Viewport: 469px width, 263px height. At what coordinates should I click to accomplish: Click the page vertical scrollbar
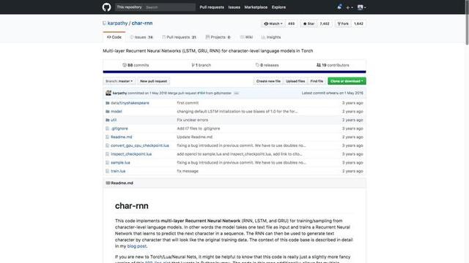(x=467, y=23)
